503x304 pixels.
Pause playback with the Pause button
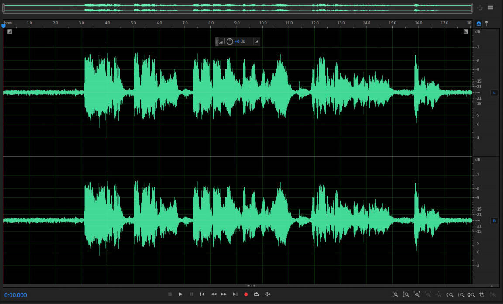192,294
